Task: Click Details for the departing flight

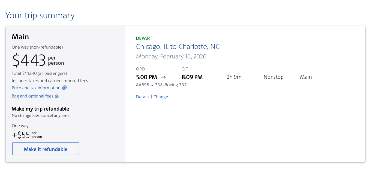Action: pos(142,97)
